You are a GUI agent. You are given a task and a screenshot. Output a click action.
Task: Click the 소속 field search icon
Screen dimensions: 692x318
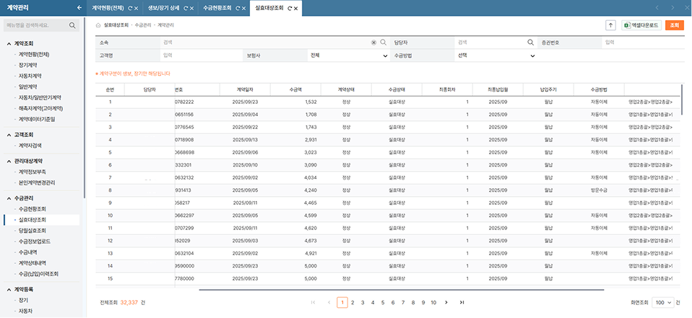click(384, 43)
